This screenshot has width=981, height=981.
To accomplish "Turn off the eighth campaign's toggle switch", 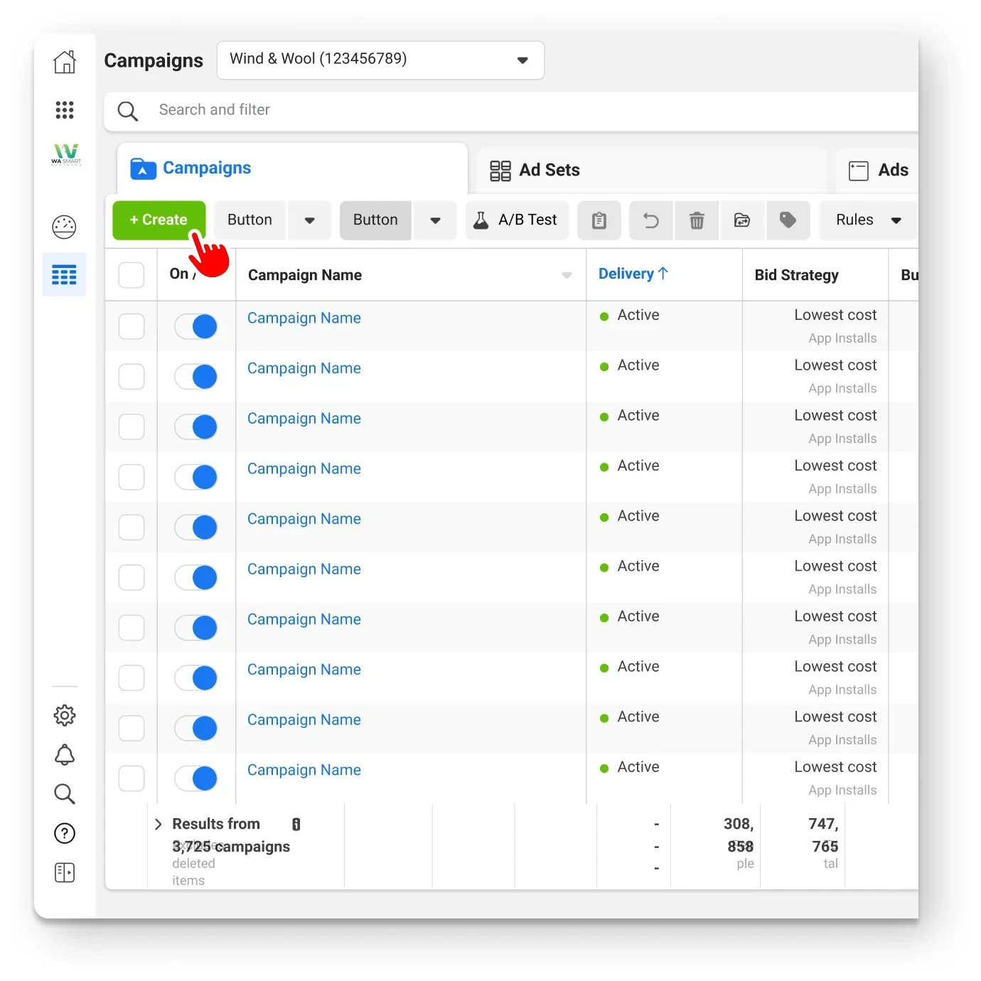I will click(x=195, y=678).
